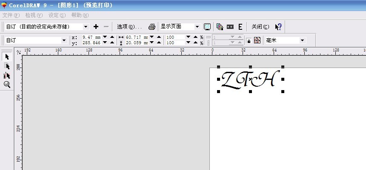366x170 pixels.
Task: Select the Marks Placement tool
Action: pyautogui.click(x=7, y=75)
